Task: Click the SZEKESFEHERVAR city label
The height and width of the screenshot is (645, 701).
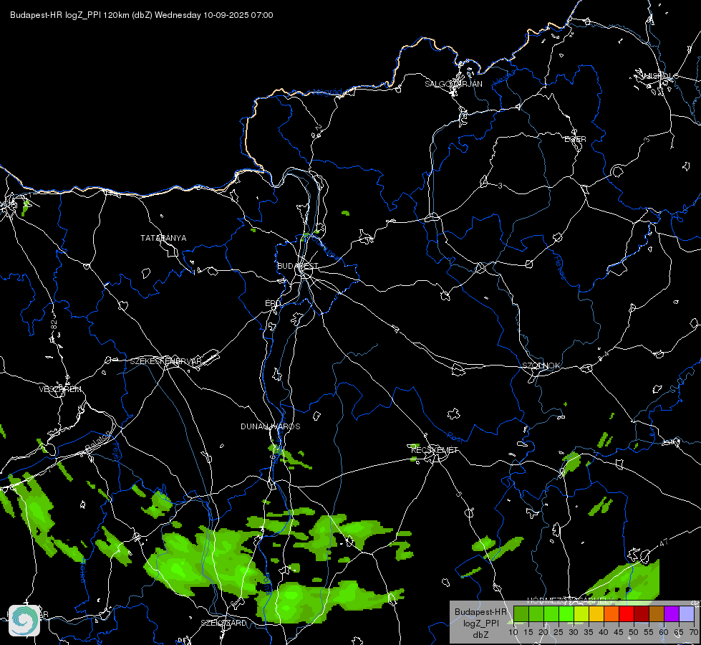Action: (x=165, y=361)
